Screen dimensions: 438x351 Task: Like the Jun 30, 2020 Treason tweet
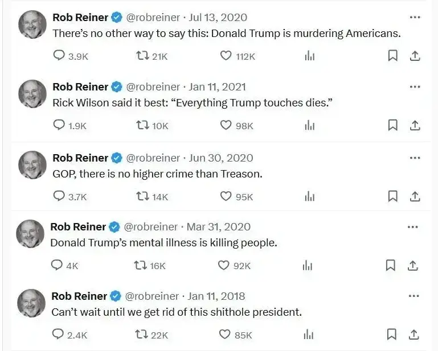tap(226, 196)
